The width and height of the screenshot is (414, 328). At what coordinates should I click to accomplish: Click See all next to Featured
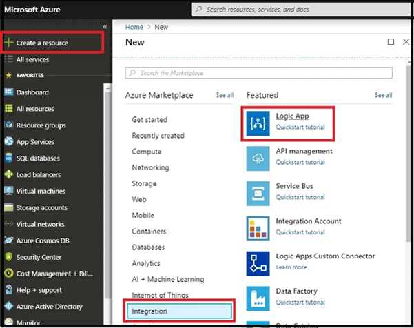(x=384, y=95)
